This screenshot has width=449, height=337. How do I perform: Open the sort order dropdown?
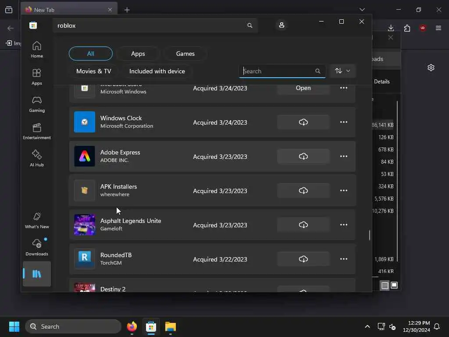pyautogui.click(x=342, y=71)
